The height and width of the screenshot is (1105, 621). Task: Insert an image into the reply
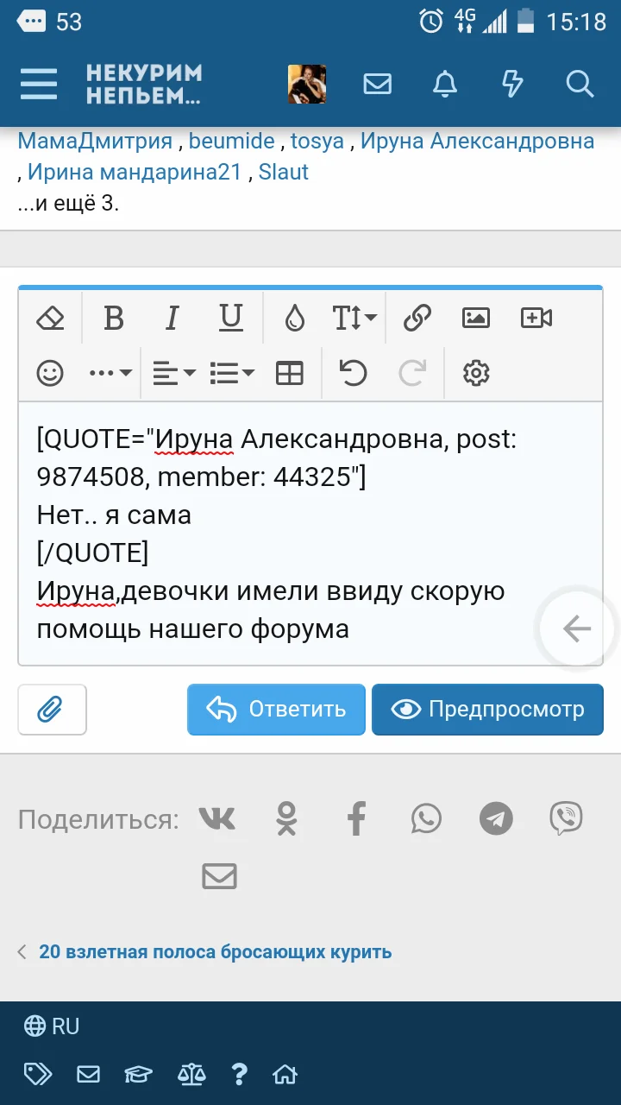[x=476, y=319]
